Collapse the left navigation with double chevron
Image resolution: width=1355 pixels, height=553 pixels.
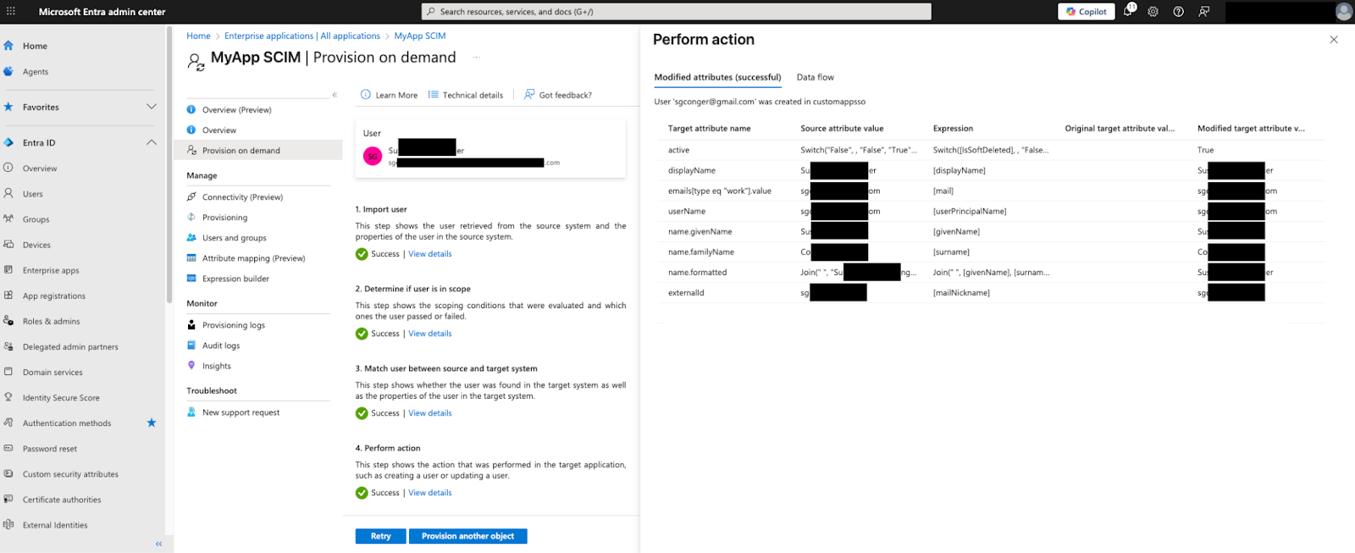pos(158,544)
